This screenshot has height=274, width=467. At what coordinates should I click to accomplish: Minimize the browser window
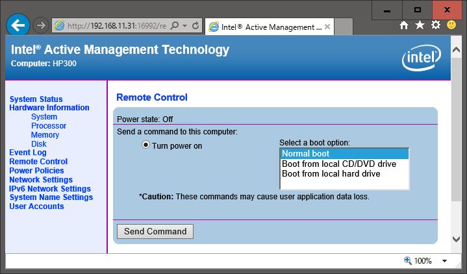387,10
